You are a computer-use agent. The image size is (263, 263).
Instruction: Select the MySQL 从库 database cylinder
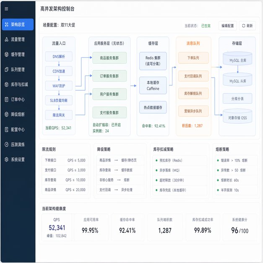(237, 79)
